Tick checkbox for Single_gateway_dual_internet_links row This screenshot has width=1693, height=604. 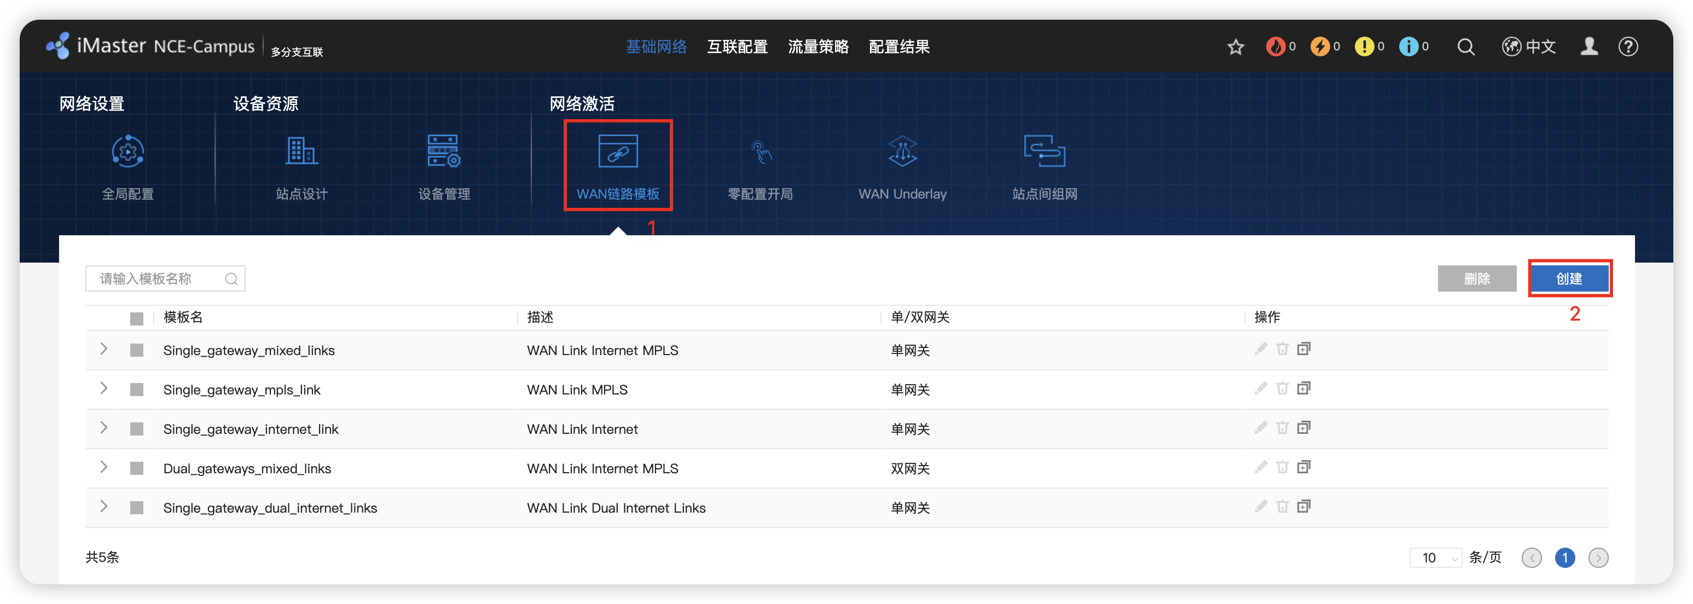coord(137,508)
